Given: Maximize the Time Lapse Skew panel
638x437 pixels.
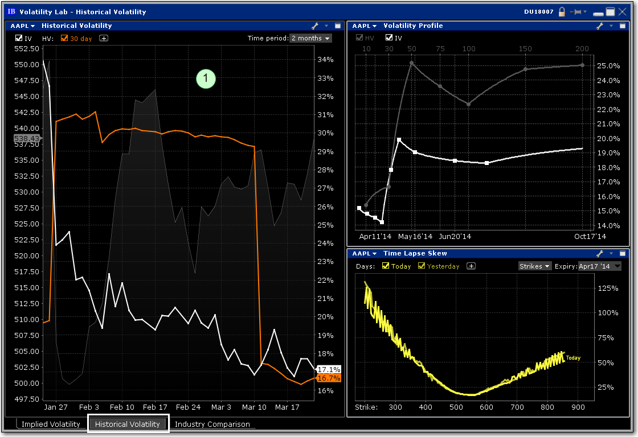Looking at the screenshot, I should (x=623, y=253).
